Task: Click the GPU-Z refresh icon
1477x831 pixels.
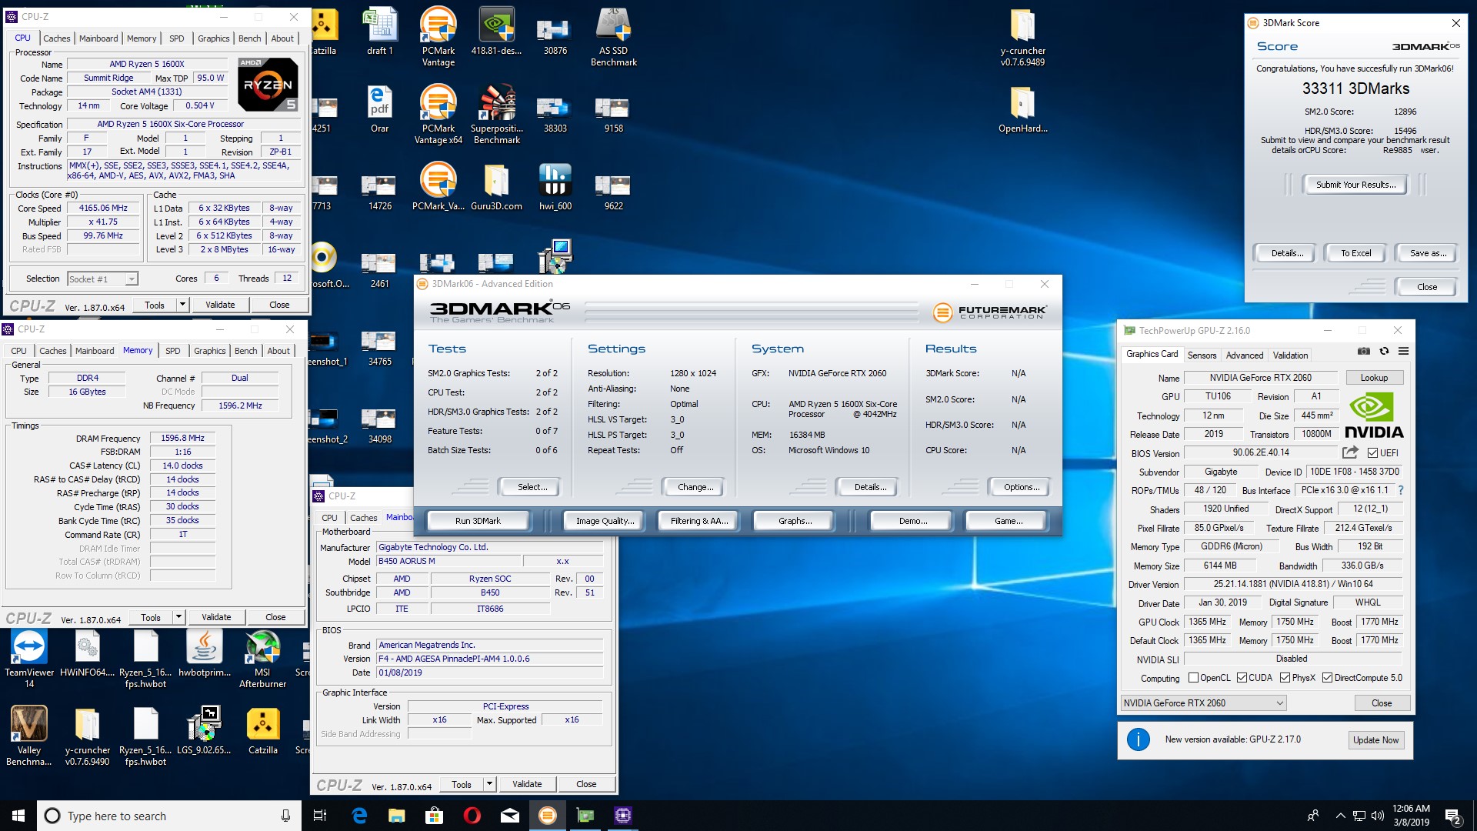Action: [x=1384, y=351]
